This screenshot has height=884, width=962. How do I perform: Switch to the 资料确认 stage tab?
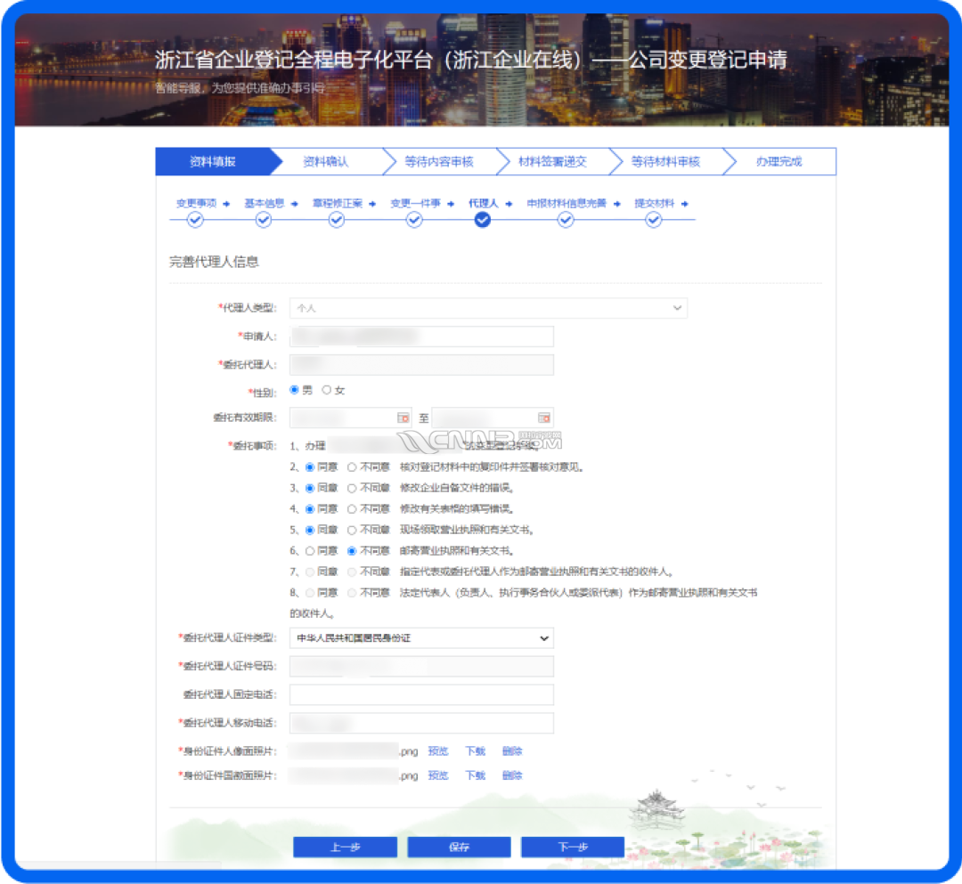(325, 162)
